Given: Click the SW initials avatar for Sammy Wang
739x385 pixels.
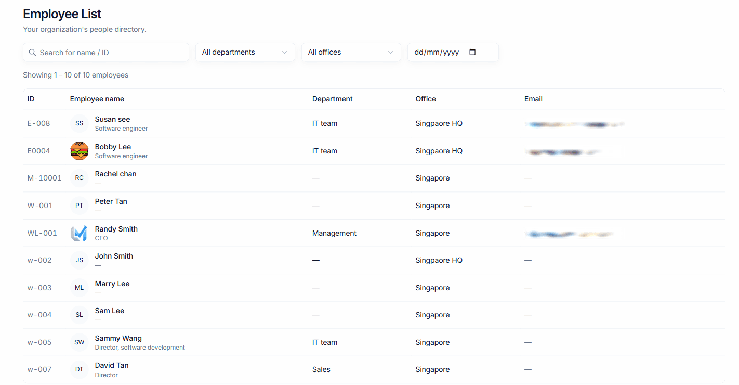Looking at the screenshot, I should pyautogui.click(x=80, y=342).
